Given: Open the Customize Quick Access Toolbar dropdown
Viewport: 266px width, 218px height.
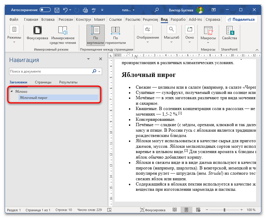Looking at the screenshot, I should [x=102, y=10].
